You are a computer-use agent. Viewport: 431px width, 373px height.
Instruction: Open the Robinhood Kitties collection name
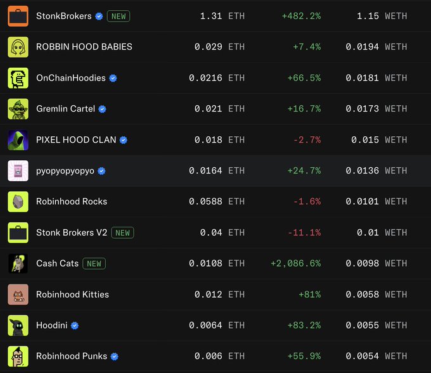tap(72, 294)
